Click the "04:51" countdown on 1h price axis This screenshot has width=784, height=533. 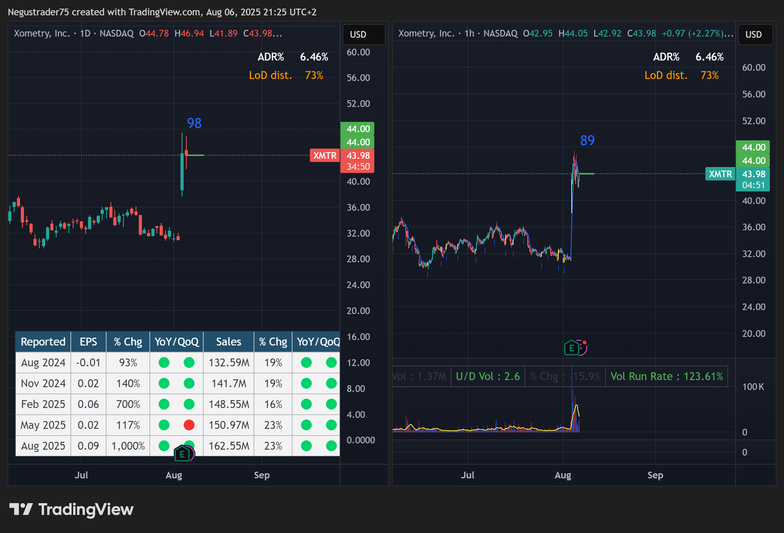click(x=753, y=185)
